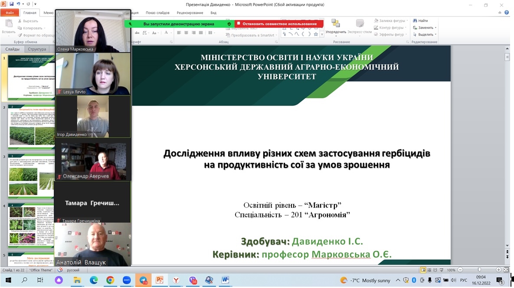This screenshot has height=288, width=514.
Task: Click the Вырезать cut button
Action: pos(28,21)
